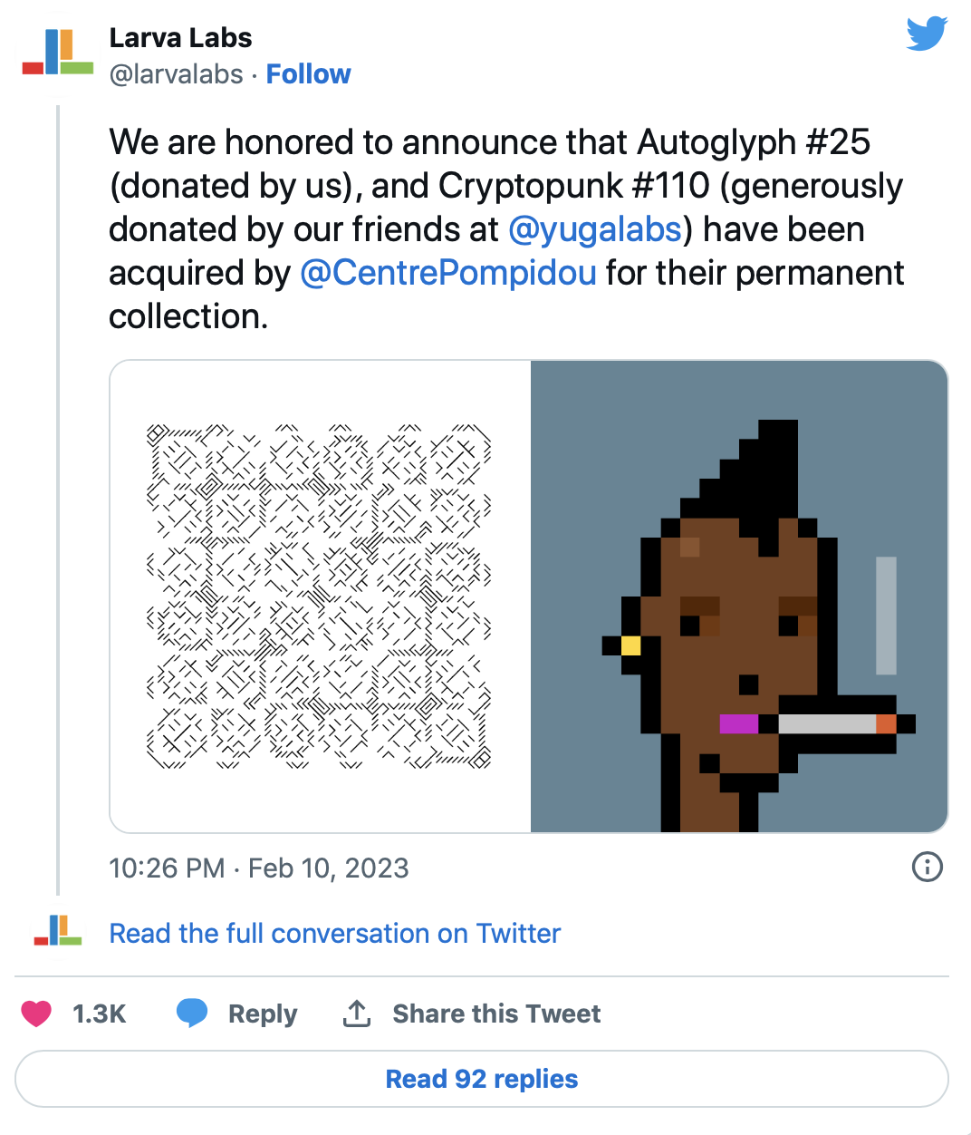The image size is (971, 1135).
Task: Click the 1.3K likes count
Action: (100, 1014)
